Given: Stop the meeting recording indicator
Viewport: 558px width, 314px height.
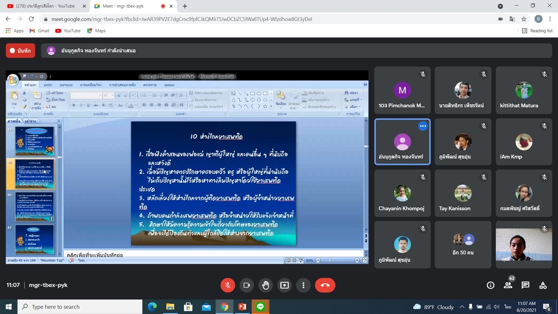Looking at the screenshot, I should [x=21, y=51].
